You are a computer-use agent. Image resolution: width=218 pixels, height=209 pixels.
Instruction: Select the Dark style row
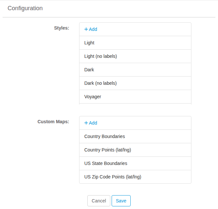[135, 70]
